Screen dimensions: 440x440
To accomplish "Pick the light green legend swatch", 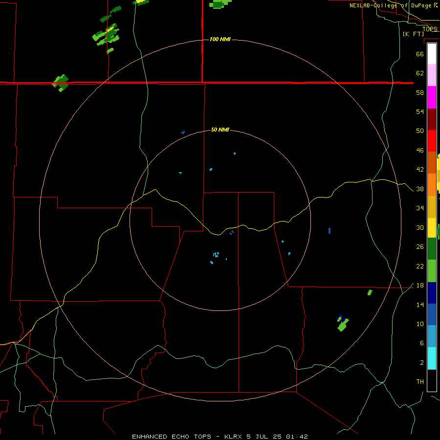I will 432,271.
